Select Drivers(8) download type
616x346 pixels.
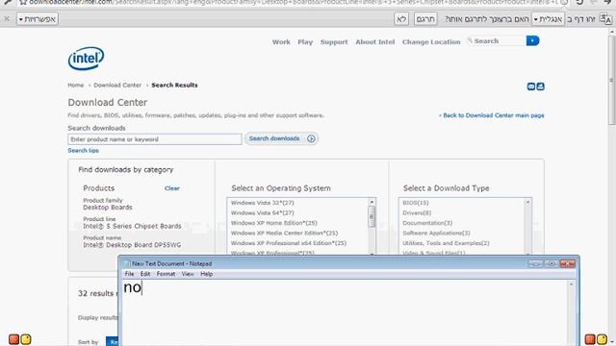(417, 213)
